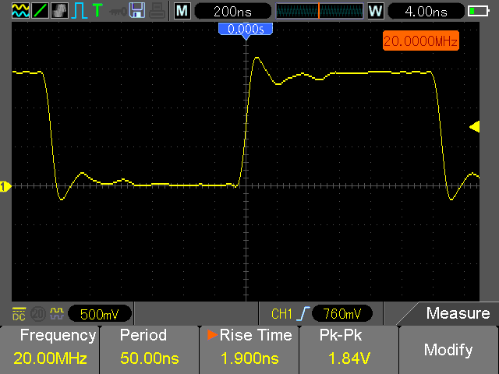
Task: Click the 0.000s trigger position marker
Action: point(246,30)
